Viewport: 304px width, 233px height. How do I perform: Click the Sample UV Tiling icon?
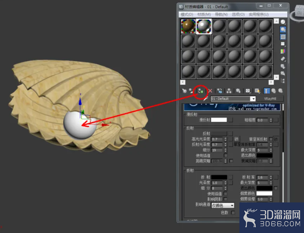click(283, 44)
